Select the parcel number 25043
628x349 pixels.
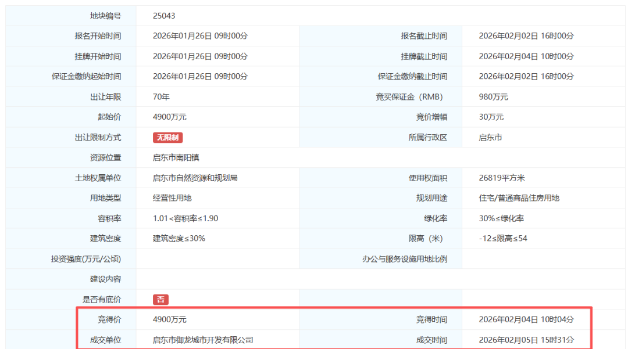(163, 16)
